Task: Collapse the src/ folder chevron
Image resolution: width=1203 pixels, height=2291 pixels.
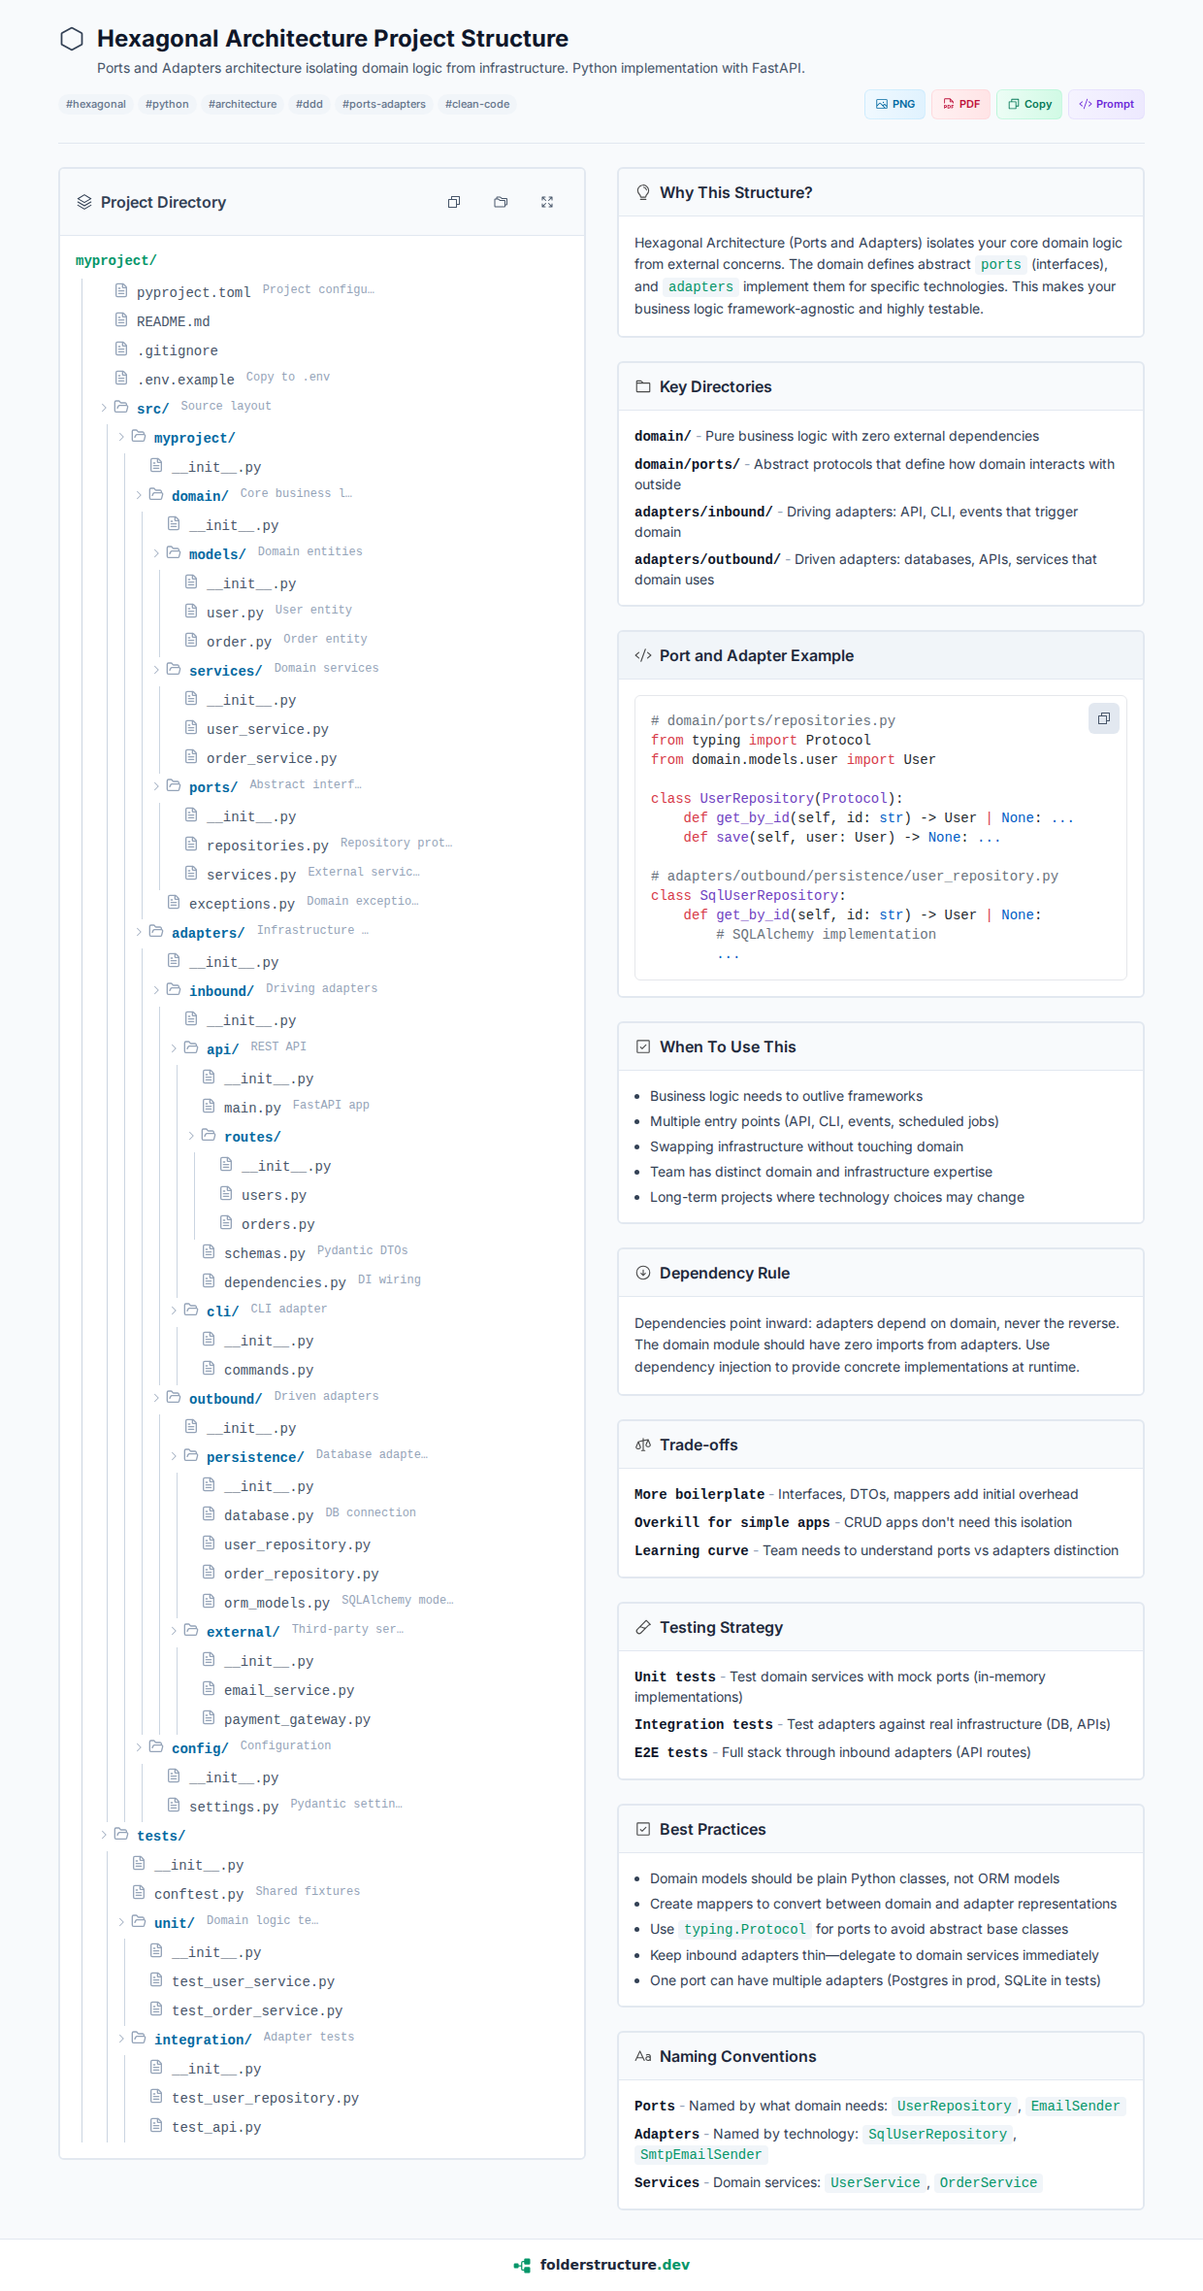Action: [x=104, y=408]
